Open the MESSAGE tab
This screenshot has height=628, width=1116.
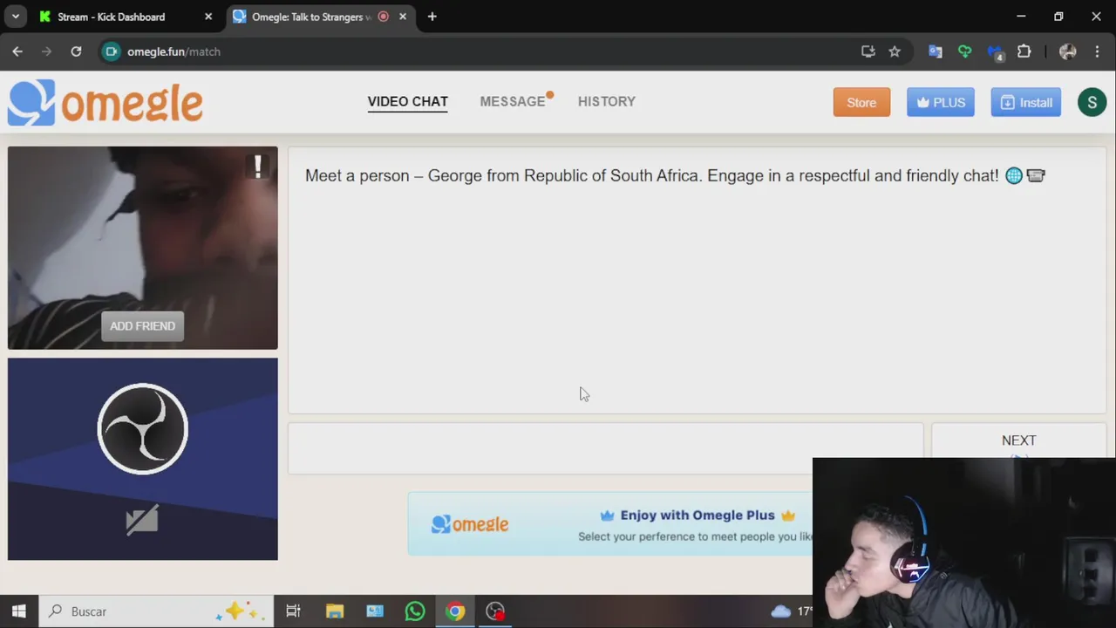click(513, 102)
